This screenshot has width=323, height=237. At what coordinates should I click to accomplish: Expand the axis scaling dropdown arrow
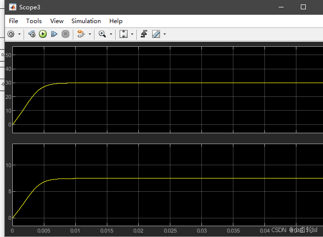point(132,34)
